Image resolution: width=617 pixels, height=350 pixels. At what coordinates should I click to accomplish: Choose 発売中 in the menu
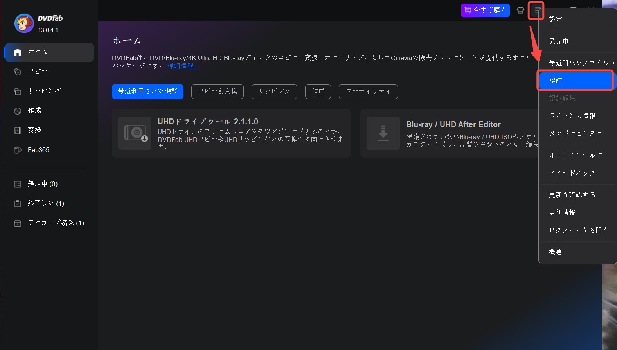577,41
